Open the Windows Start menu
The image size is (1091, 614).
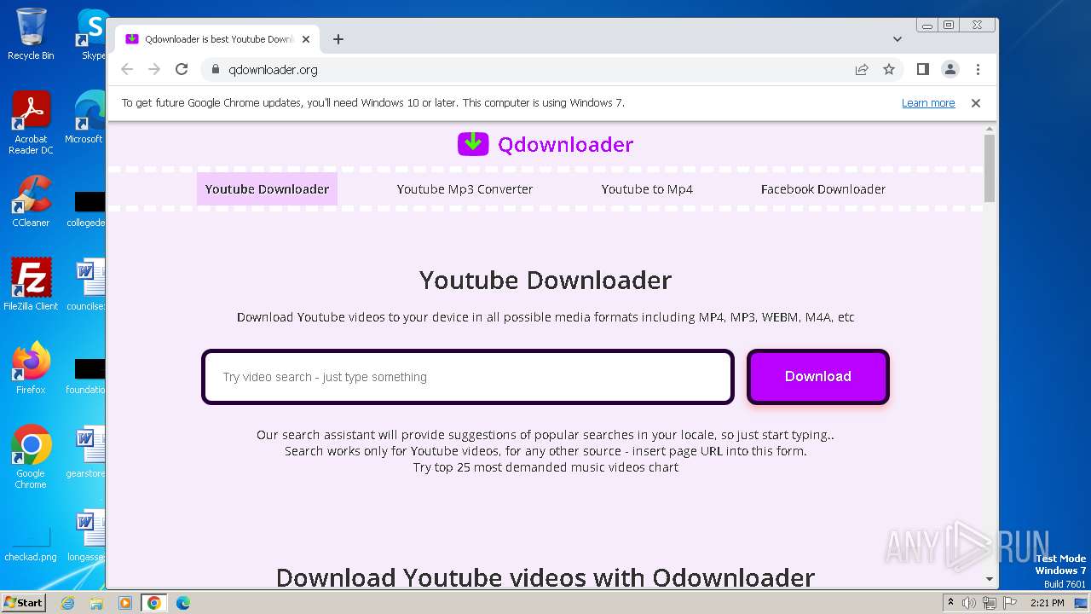[x=24, y=602]
